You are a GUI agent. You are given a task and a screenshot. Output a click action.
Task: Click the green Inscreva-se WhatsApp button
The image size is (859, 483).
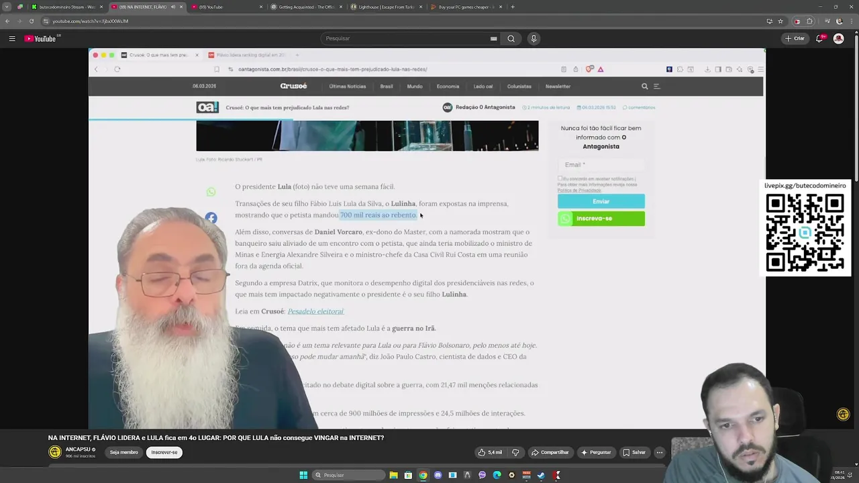(x=601, y=219)
